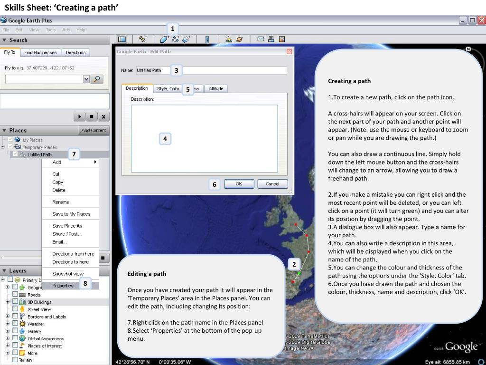Open the Fly To address dropdown arrow

86,79
